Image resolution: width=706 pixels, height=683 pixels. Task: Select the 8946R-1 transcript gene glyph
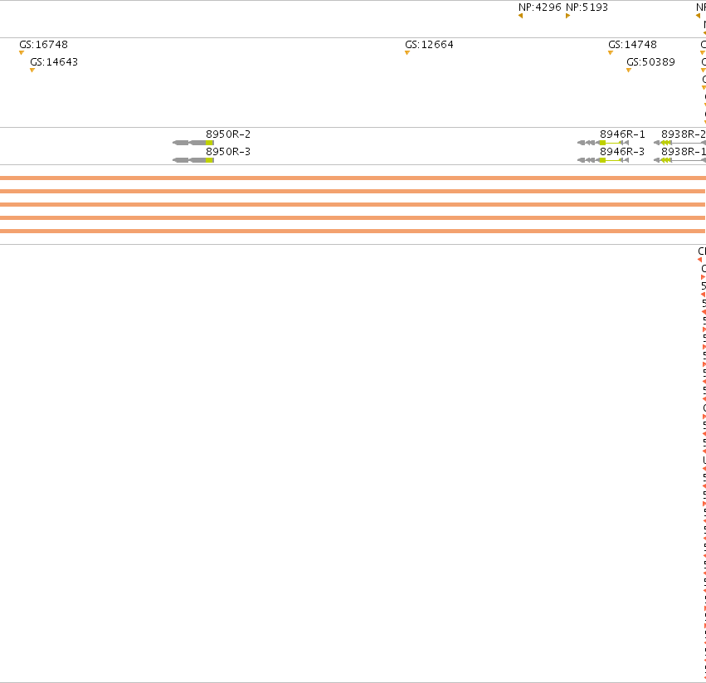pos(603,143)
